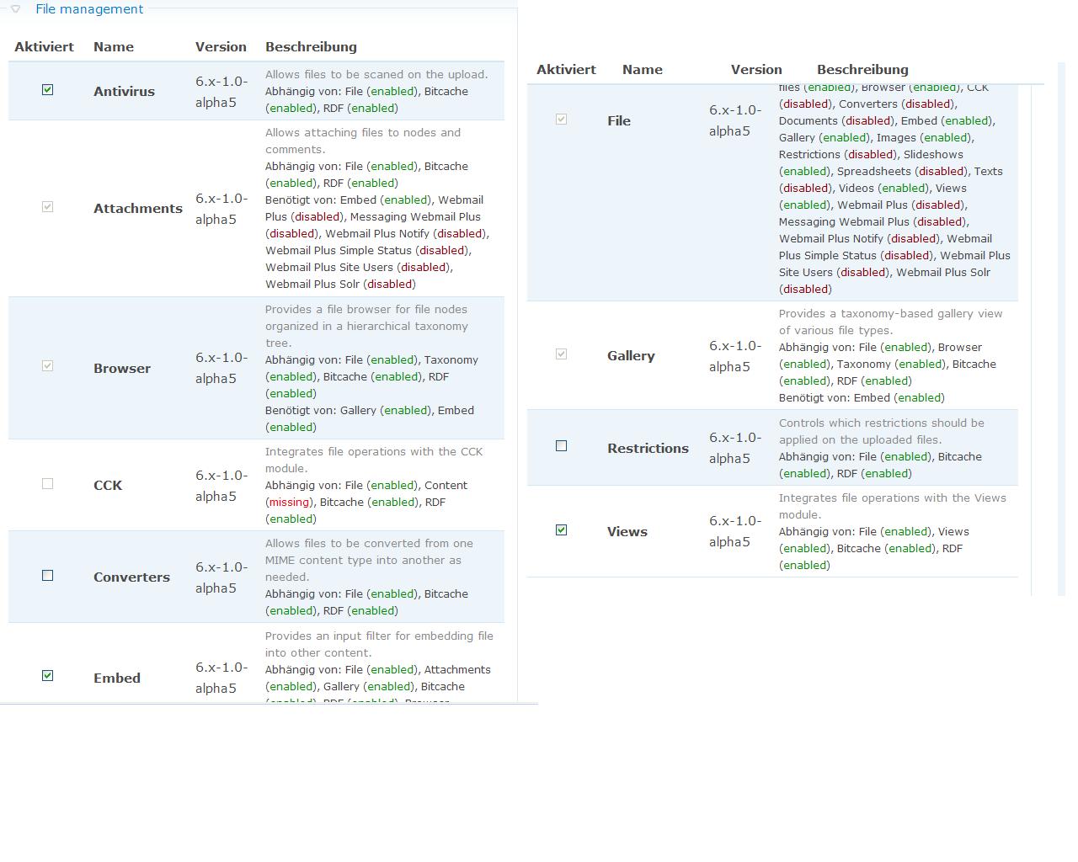
Task: Click the File management fieldset title link
Action: click(x=89, y=9)
